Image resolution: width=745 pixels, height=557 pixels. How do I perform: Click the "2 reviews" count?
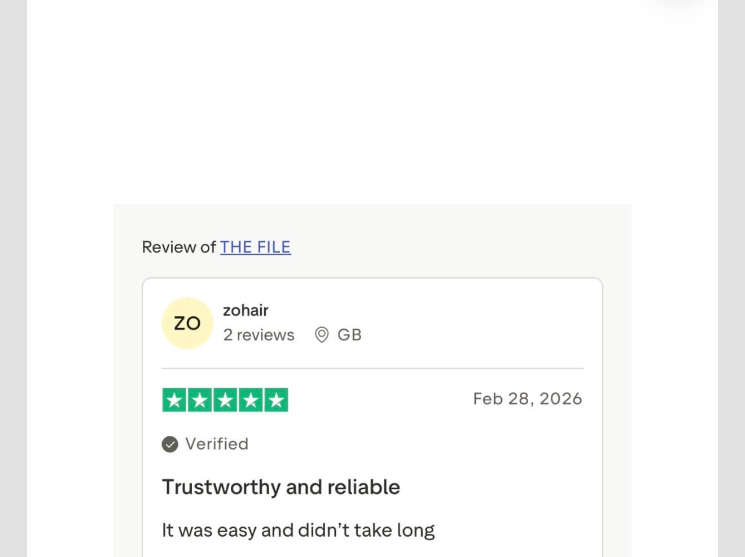tap(258, 335)
